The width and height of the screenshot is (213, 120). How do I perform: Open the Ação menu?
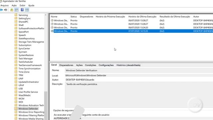click(x=14, y=5)
